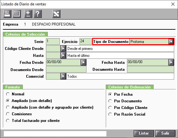
Task: Expand the Tipo de Documento dropdown arrow
Action: 171,42
